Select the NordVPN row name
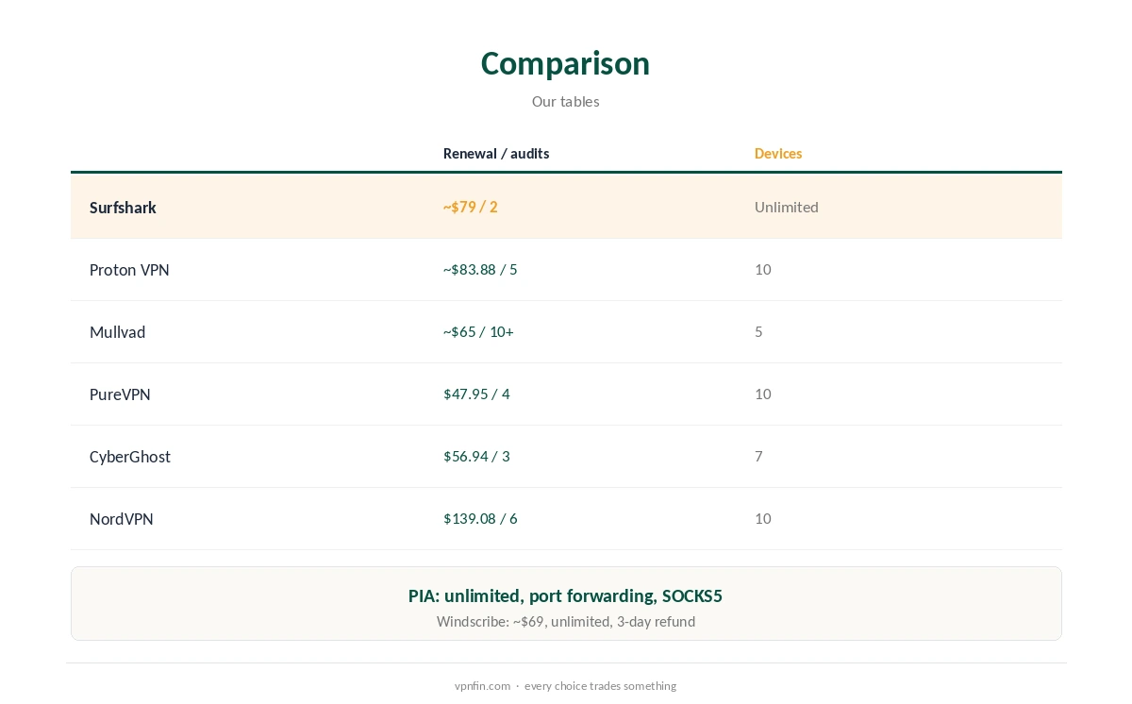Viewport: 1132px width, 704px height. pos(122,519)
